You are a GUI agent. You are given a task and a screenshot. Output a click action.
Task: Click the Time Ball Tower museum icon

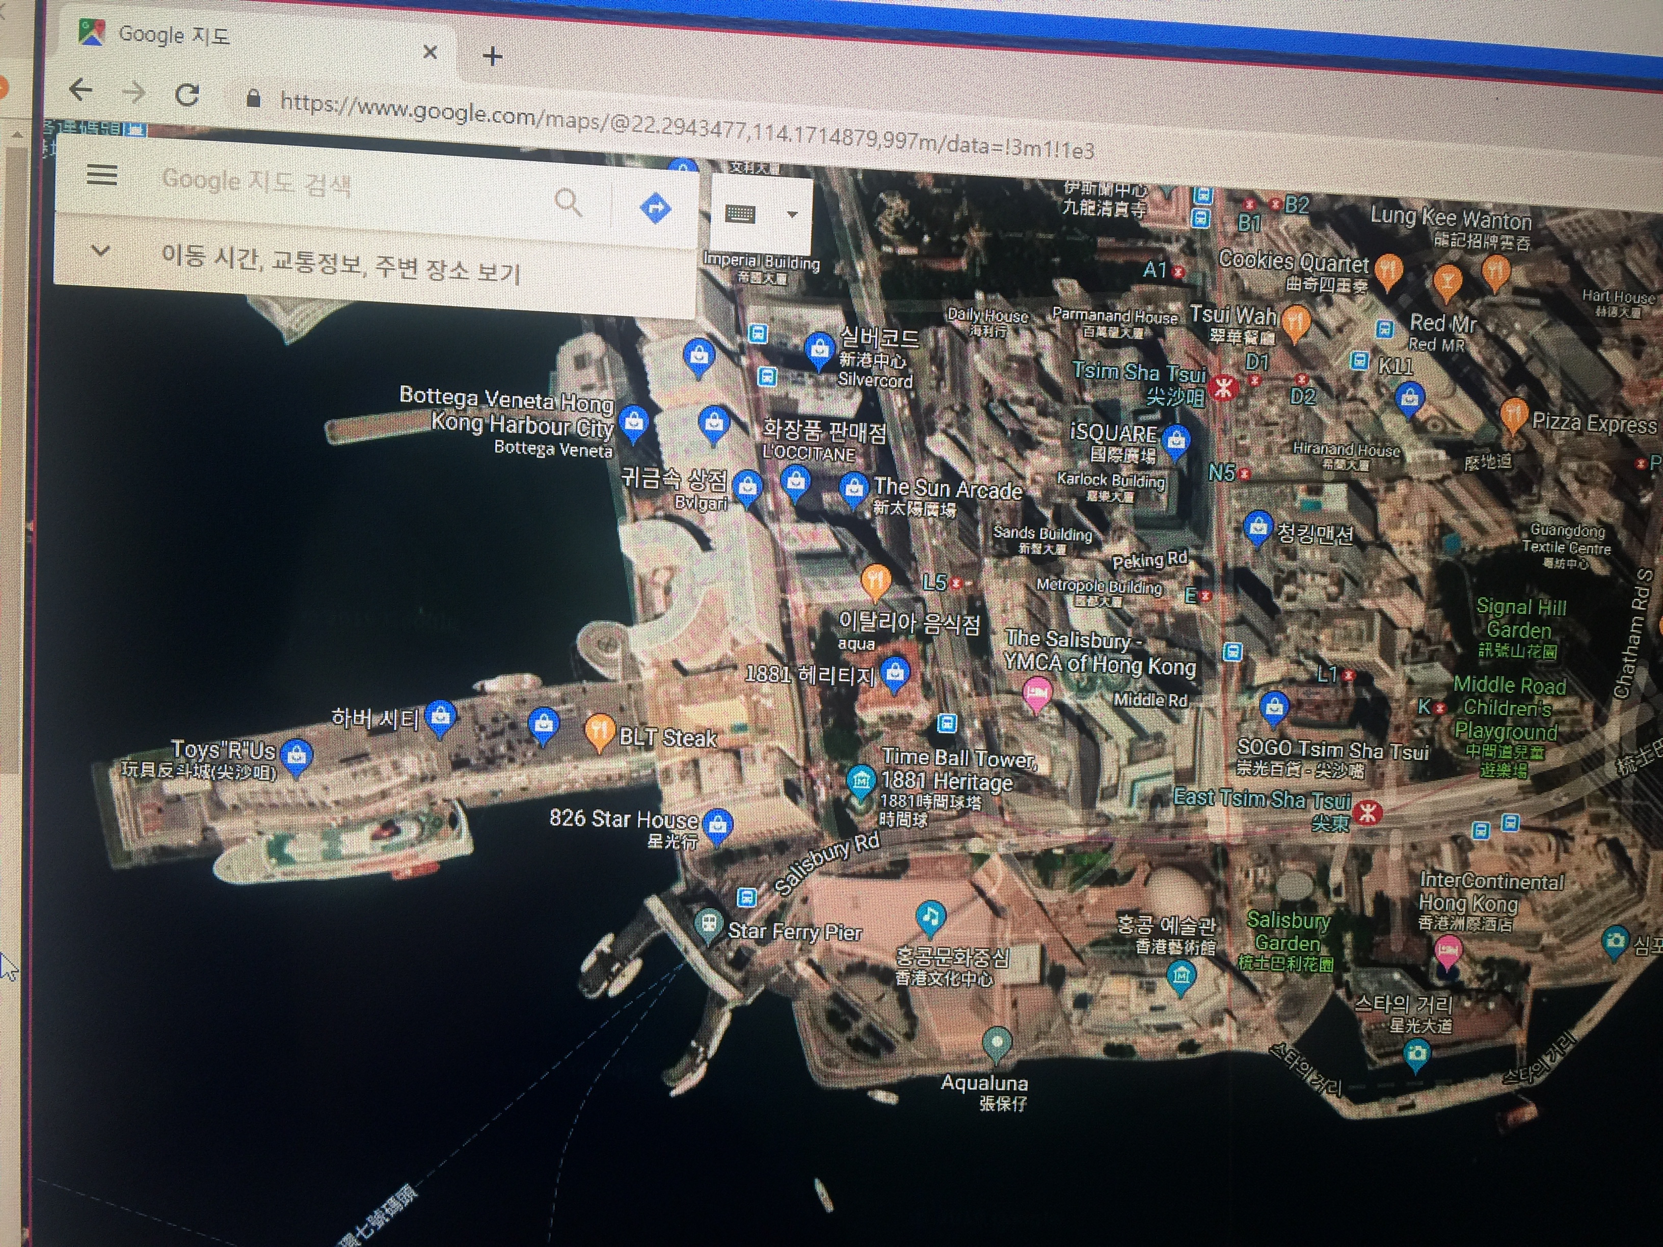coord(861,780)
